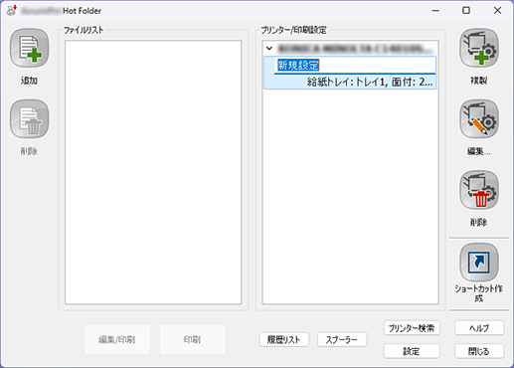This screenshot has width=514, height=368.
Task: Click the 新規設定 name edit field
Action: coord(355,65)
